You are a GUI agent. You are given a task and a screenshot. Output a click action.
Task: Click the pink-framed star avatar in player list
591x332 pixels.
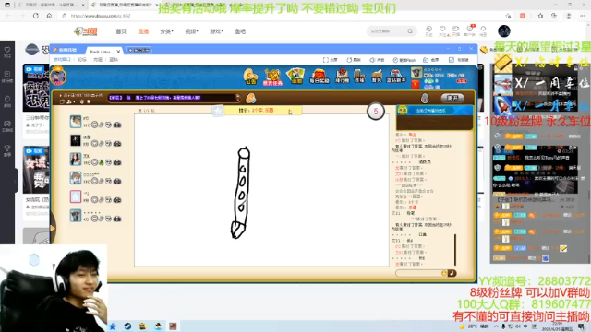(76, 196)
